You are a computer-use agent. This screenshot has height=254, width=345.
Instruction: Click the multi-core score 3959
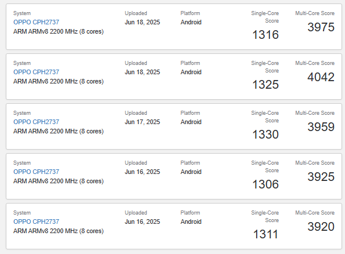coord(321,127)
